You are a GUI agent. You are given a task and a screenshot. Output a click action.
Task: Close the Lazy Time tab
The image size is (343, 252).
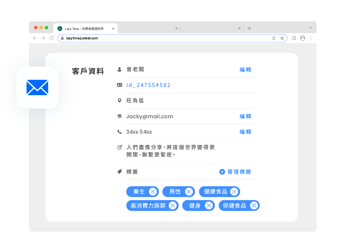113,29
